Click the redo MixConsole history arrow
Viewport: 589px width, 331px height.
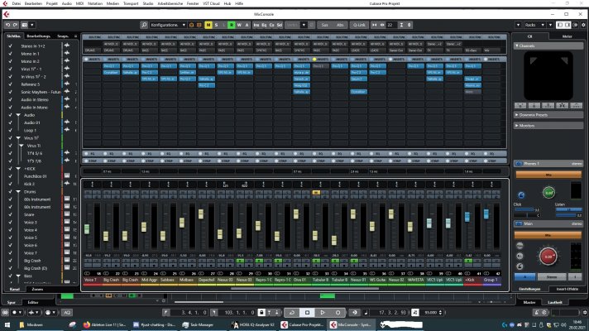[x=15, y=25]
